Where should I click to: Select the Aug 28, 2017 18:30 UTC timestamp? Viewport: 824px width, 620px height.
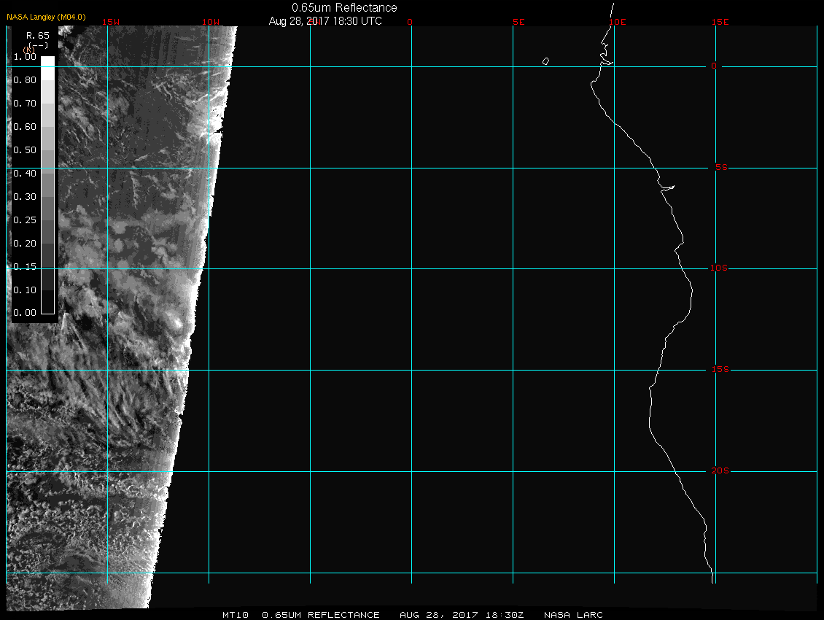click(x=325, y=21)
